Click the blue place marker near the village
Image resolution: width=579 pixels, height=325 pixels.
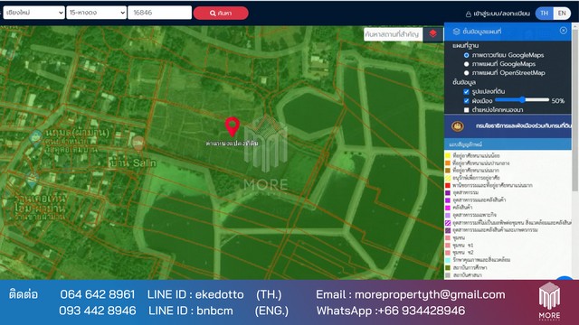(x=35, y=138)
